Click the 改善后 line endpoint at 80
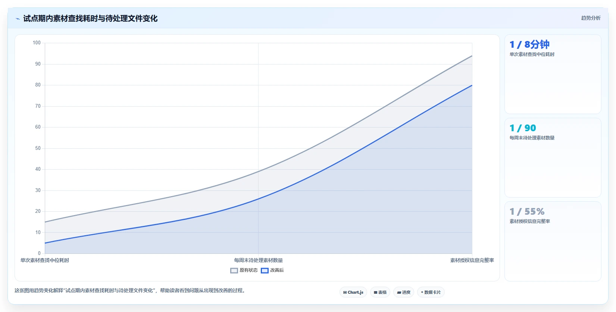 472,85
